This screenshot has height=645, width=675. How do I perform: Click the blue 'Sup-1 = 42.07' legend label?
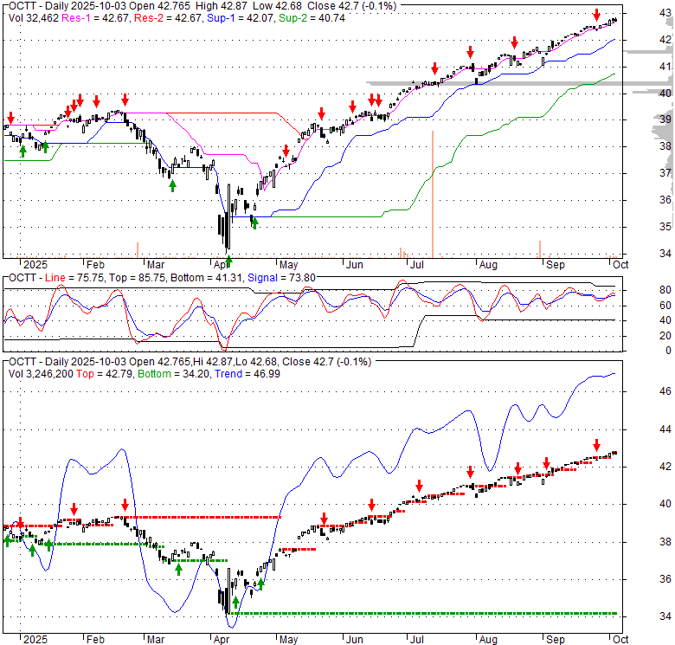click(x=241, y=18)
